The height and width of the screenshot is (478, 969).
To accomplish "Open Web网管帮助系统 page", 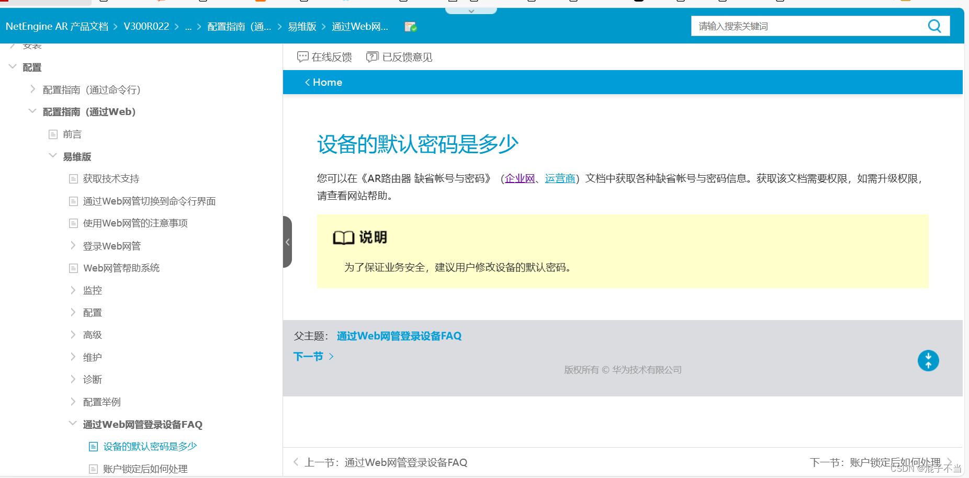I will tap(121, 268).
